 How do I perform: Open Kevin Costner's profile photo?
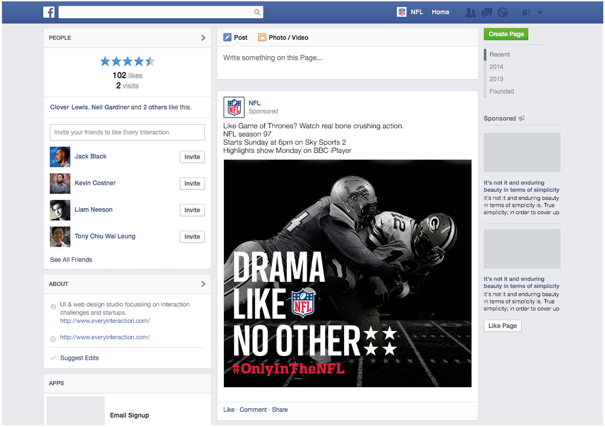60,183
